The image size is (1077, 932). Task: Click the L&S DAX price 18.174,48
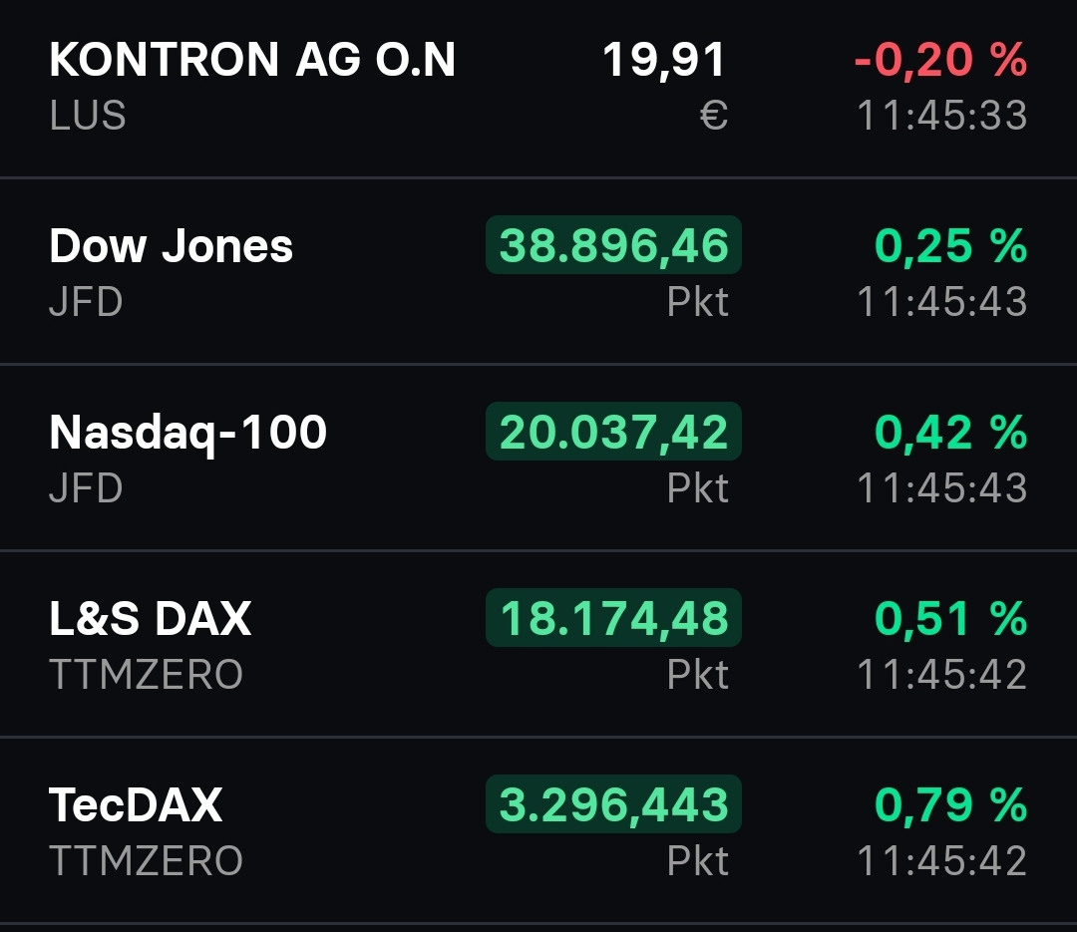pyautogui.click(x=611, y=618)
